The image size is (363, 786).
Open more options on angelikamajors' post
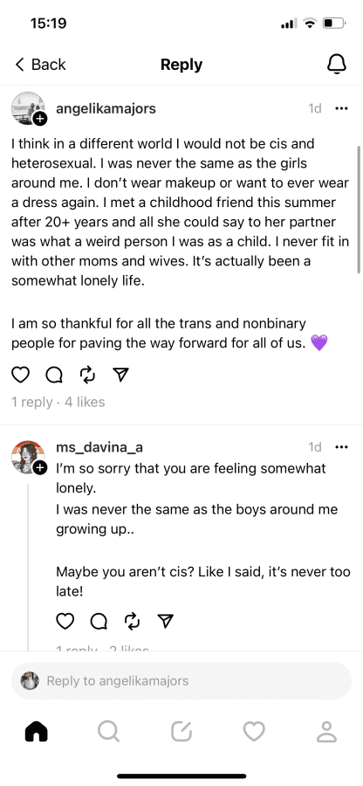click(x=341, y=108)
